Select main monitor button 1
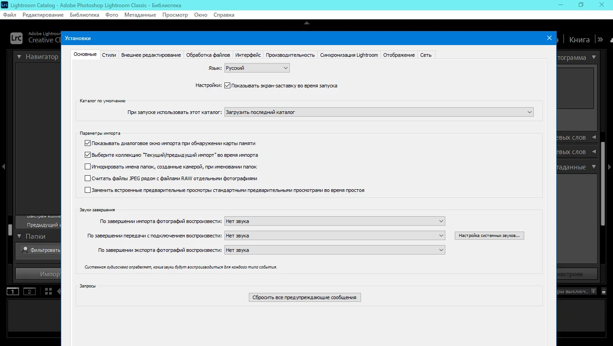 point(13,291)
